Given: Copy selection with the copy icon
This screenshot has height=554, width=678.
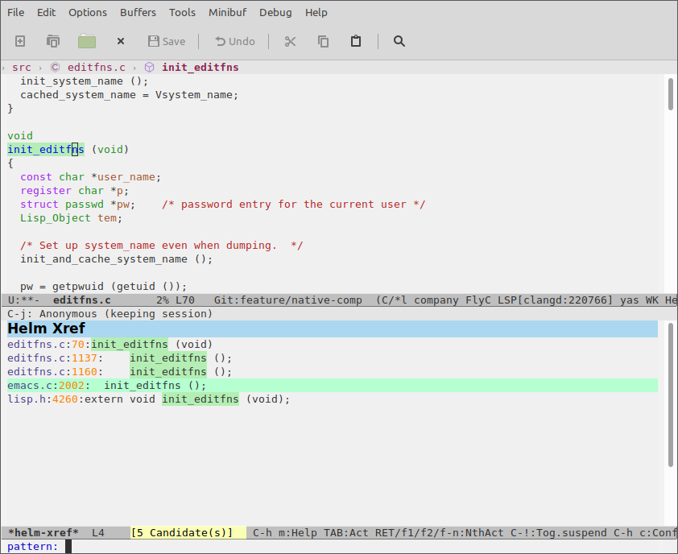Looking at the screenshot, I should tap(323, 41).
